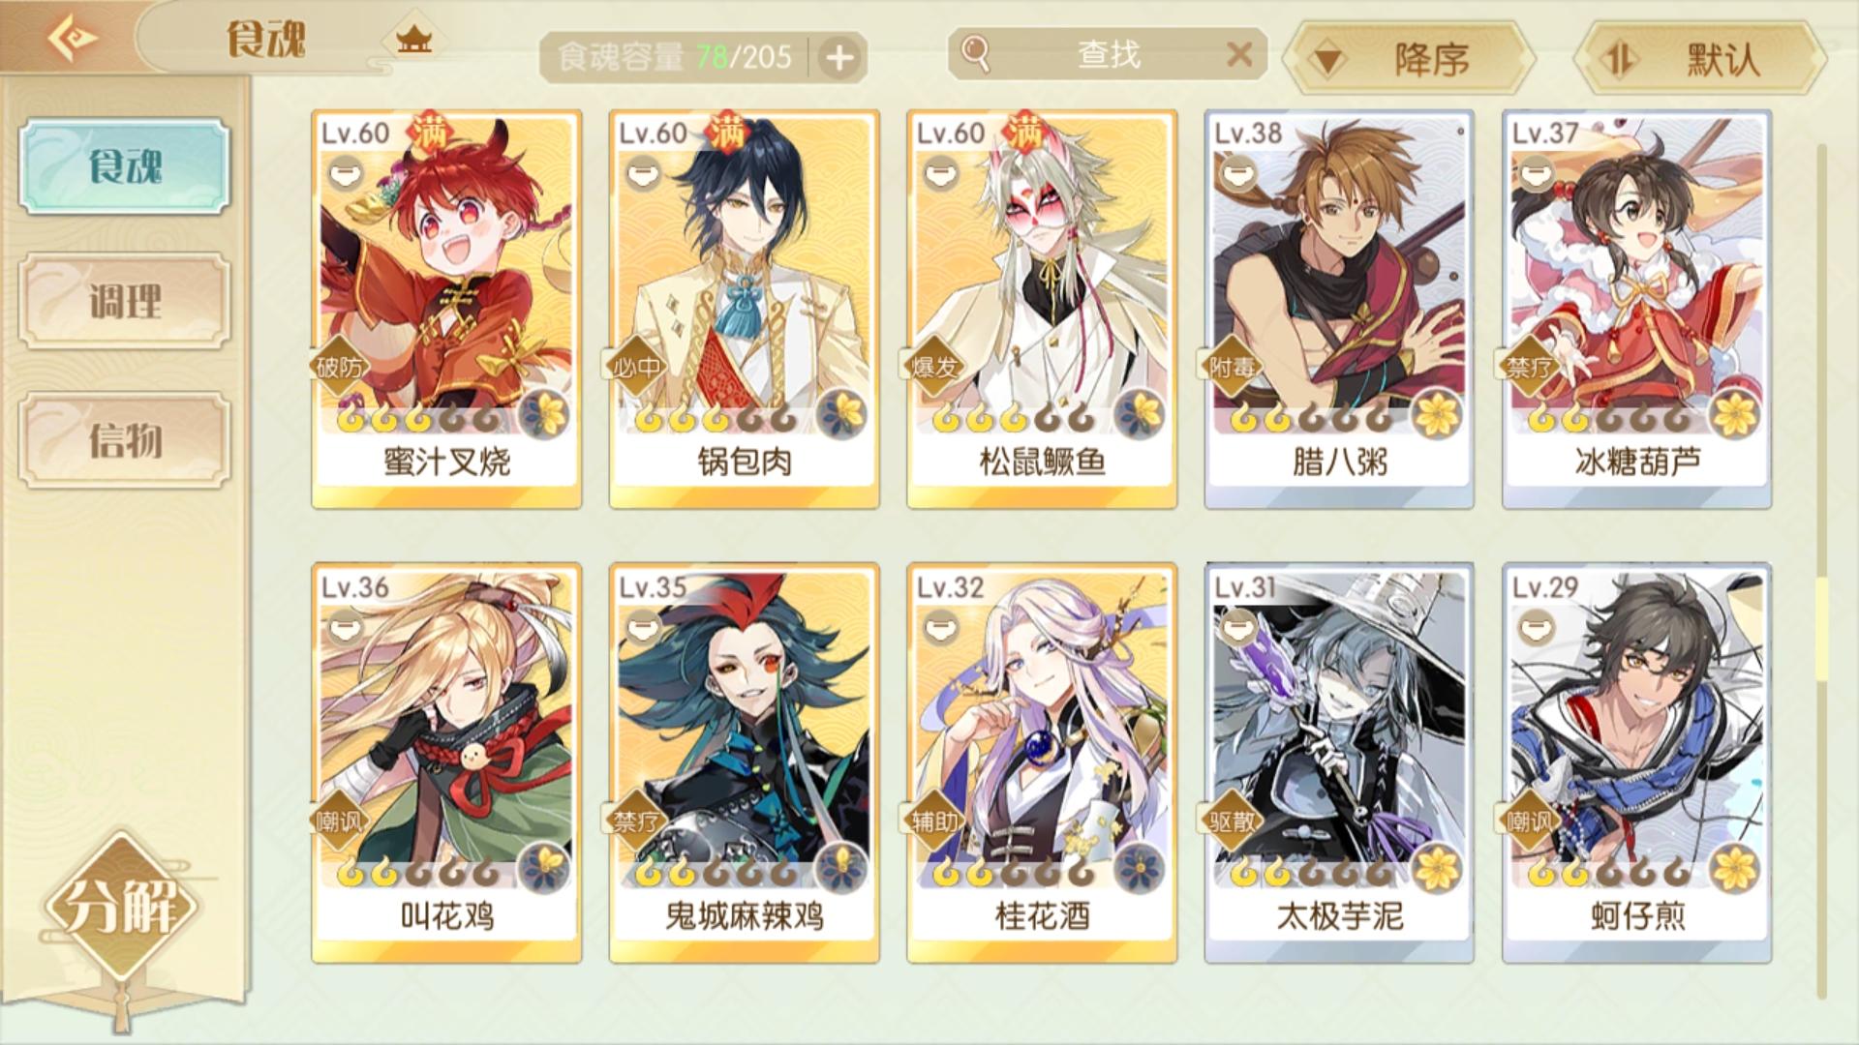Screen dimensions: 1859x1045
Task: Open the pavilion home icon
Action: (413, 41)
